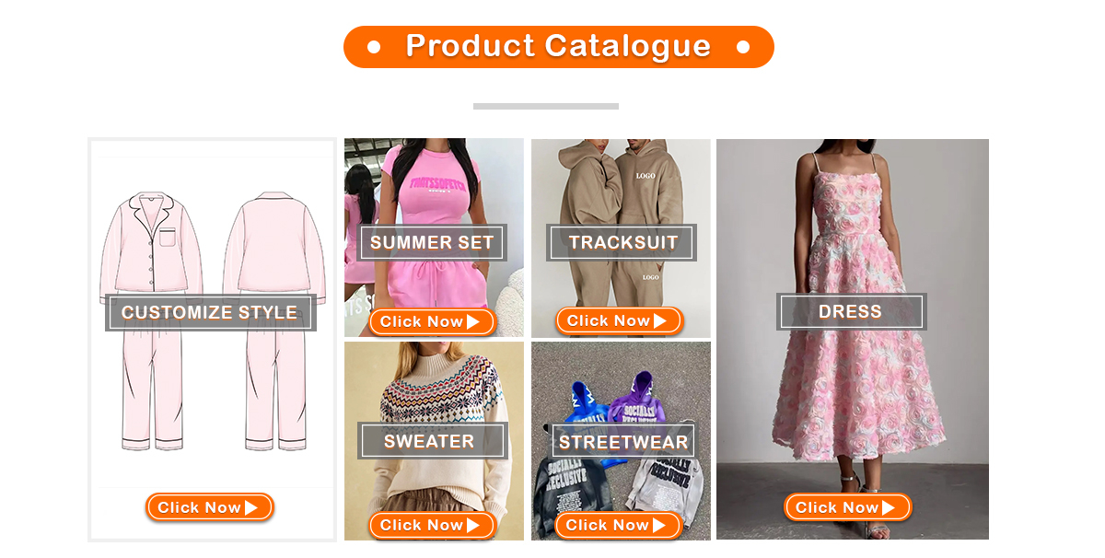Click Now button on Dress tile
1105x558 pixels.
848,507
